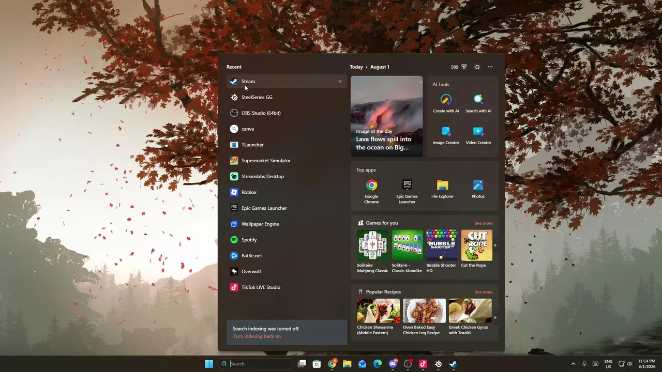Open the Cut the Rope game
This screenshot has width=662, height=372.
(x=476, y=249)
